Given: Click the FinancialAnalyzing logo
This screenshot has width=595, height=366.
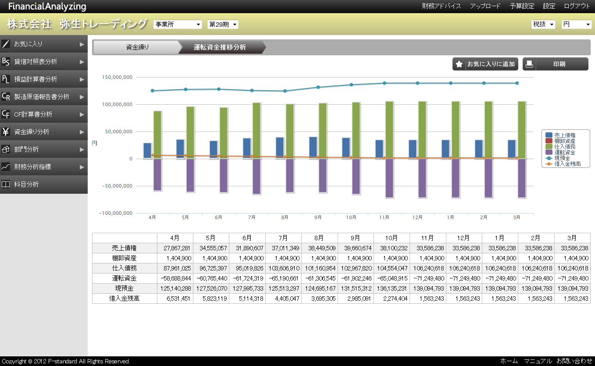Looking at the screenshot, I should pyautogui.click(x=47, y=7).
